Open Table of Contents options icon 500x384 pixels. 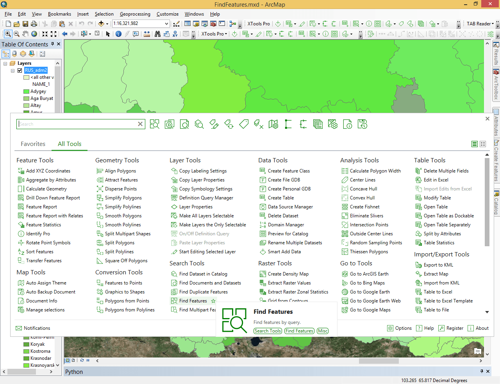point(43,54)
